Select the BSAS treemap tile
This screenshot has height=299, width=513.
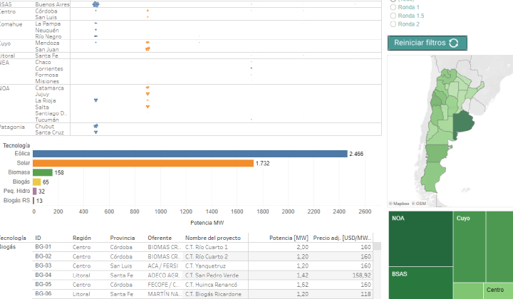click(x=421, y=283)
